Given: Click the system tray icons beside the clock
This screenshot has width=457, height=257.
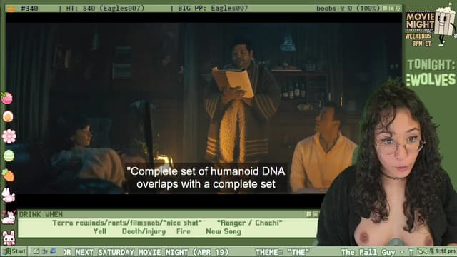Looking at the screenshot, I should click(426, 251).
